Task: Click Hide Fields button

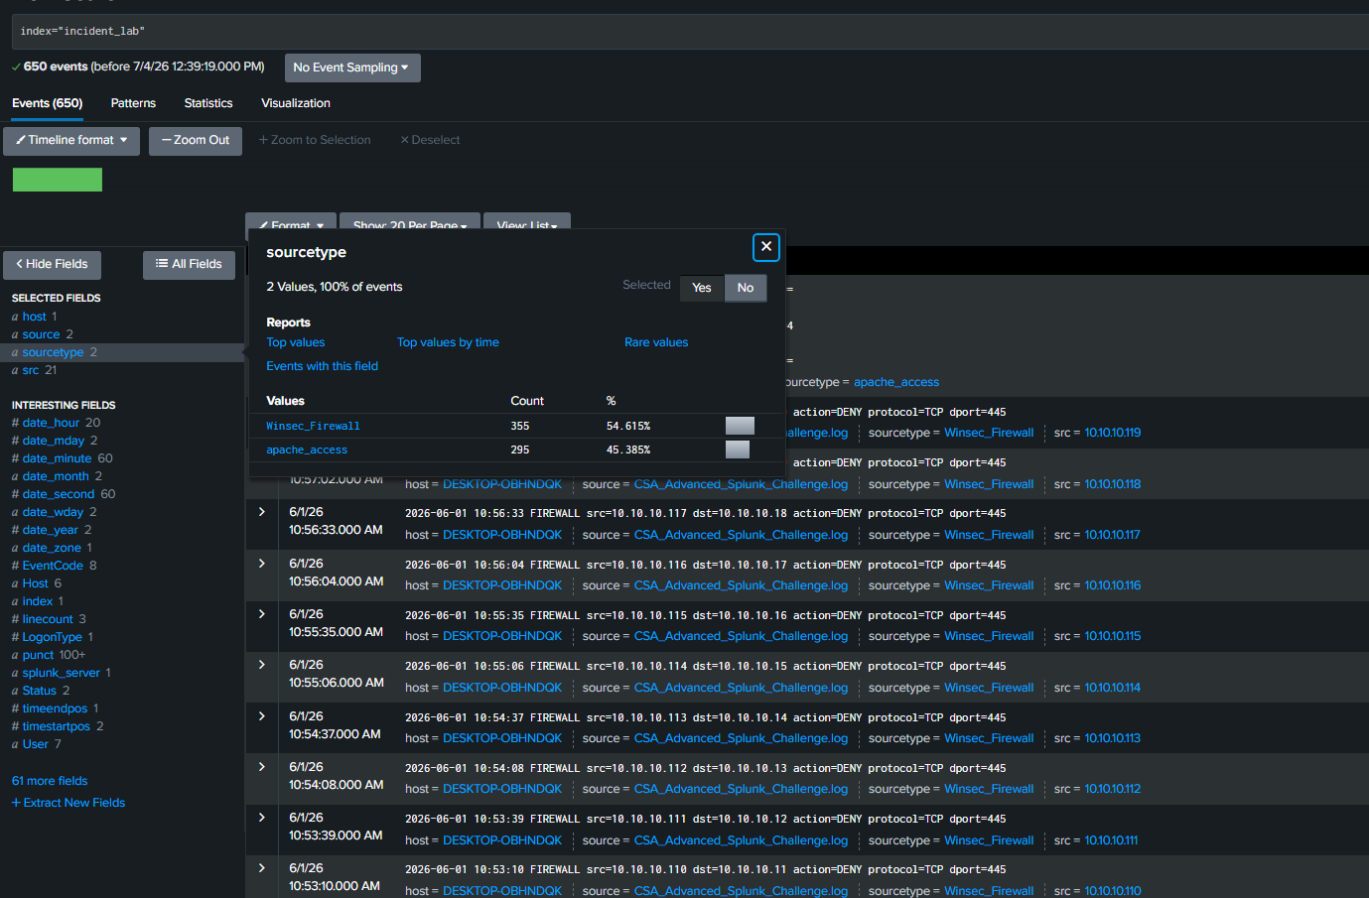Action: (52, 265)
